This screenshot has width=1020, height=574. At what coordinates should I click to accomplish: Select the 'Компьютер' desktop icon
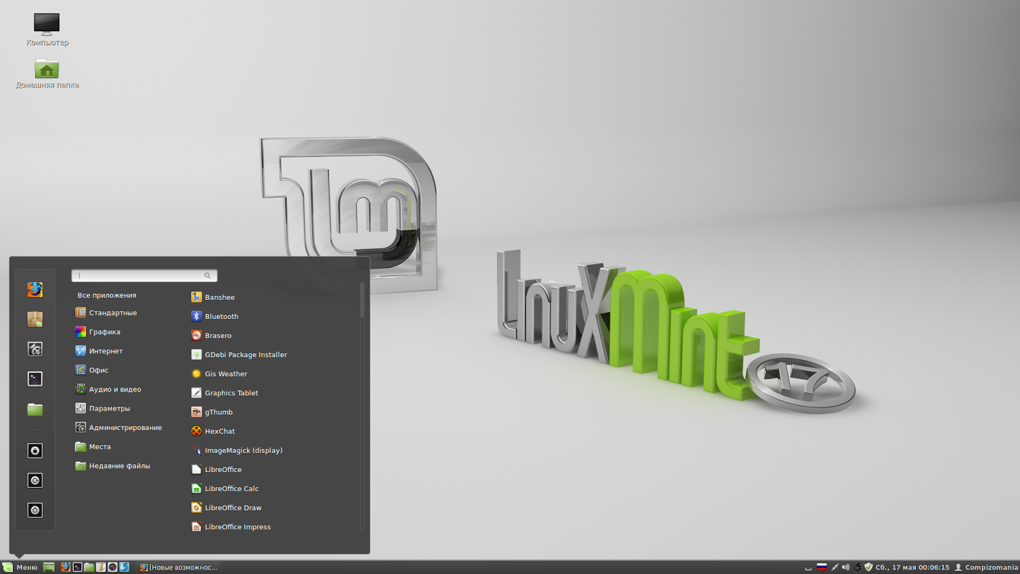[x=47, y=30]
